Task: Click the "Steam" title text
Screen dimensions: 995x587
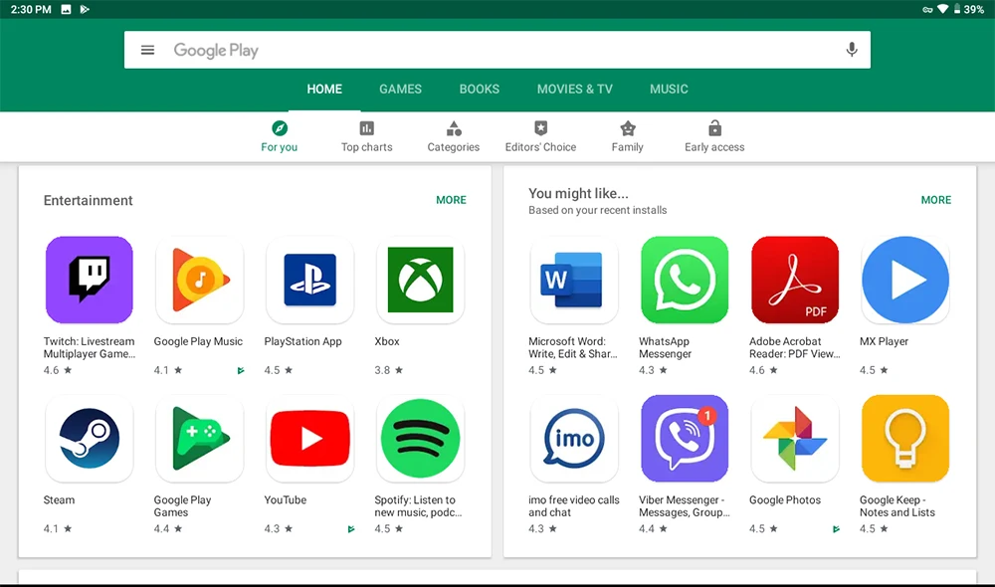Action: pos(59,500)
